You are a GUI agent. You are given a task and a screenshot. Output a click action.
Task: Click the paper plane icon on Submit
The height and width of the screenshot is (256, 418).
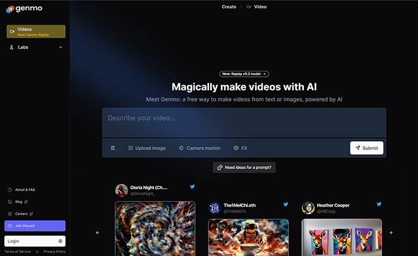pos(358,148)
